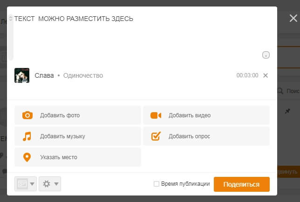Click the pin icon in the background page
This screenshot has height=202, width=300.
point(287,111)
